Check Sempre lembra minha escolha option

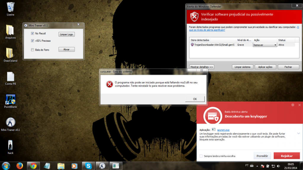(201, 156)
